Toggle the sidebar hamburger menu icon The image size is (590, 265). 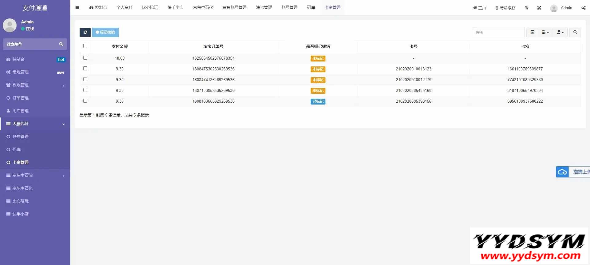click(77, 8)
